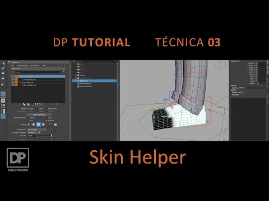Pick the soft brush profile
This screenshot has width=269, height=201.
coord(34,125)
